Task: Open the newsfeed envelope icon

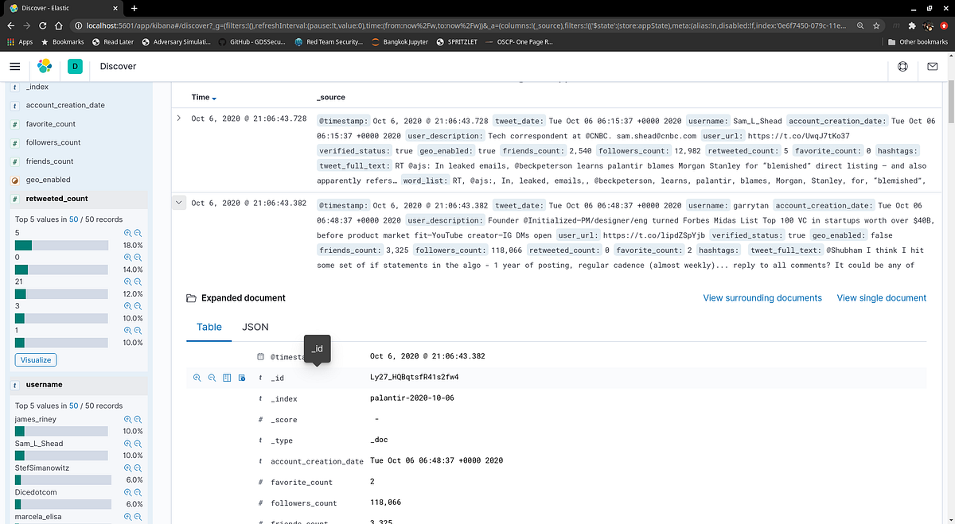Action: click(933, 67)
